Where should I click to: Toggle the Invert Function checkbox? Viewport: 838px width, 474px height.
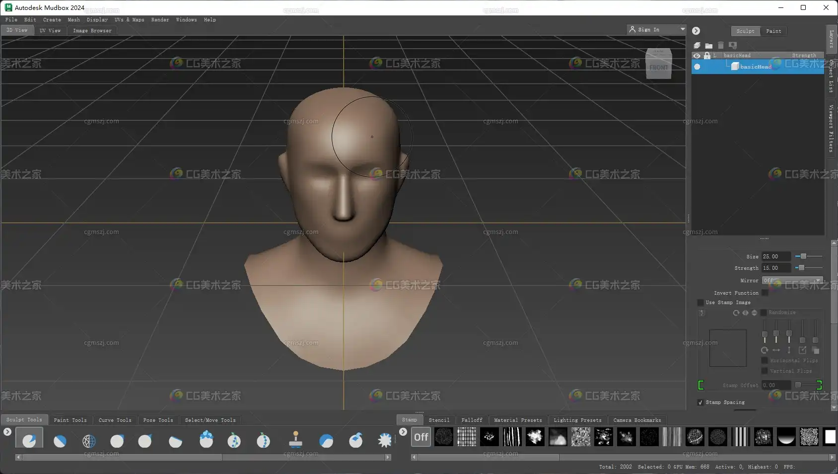click(765, 293)
